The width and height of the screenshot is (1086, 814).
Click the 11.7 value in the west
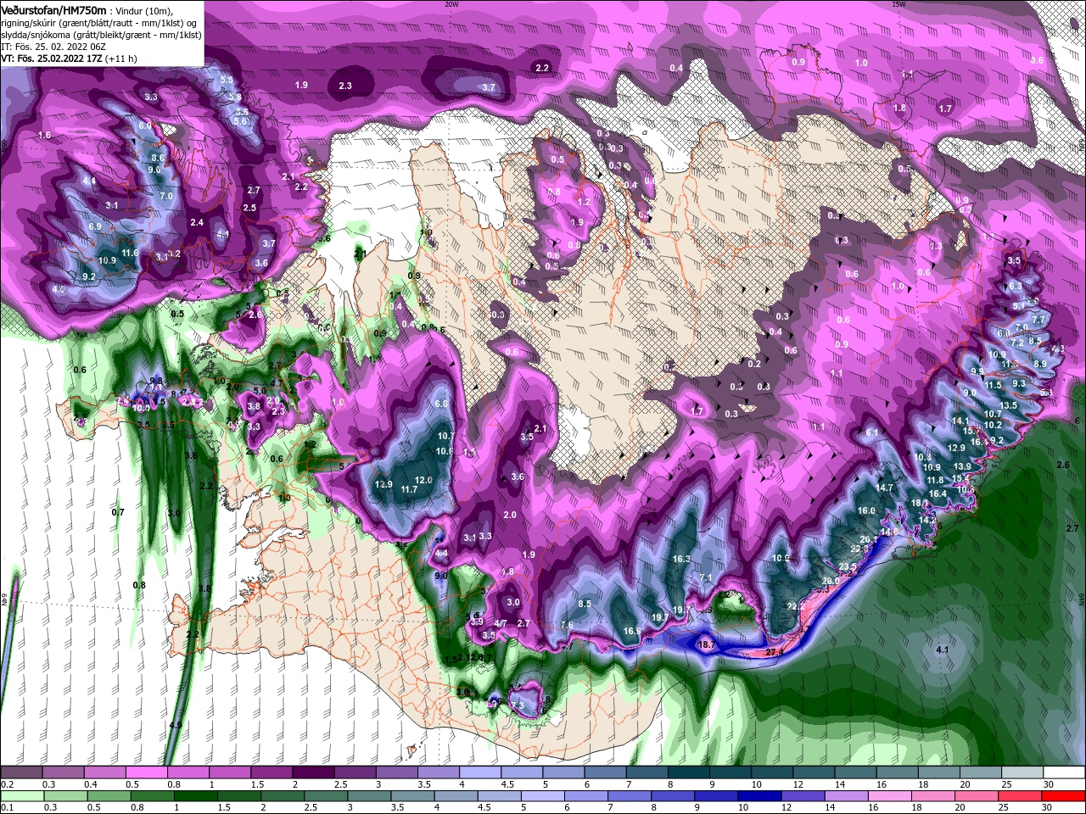pos(409,489)
